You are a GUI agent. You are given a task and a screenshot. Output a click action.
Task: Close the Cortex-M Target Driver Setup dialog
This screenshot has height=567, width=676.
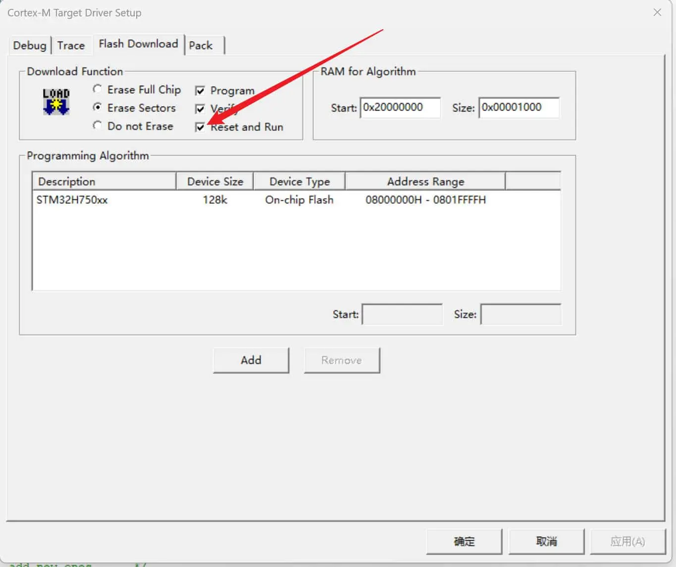657,12
